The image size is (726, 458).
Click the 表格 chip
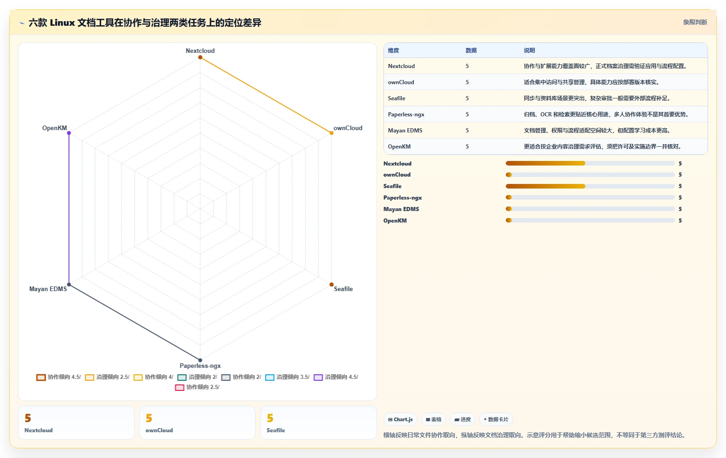click(x=434, y=419)
